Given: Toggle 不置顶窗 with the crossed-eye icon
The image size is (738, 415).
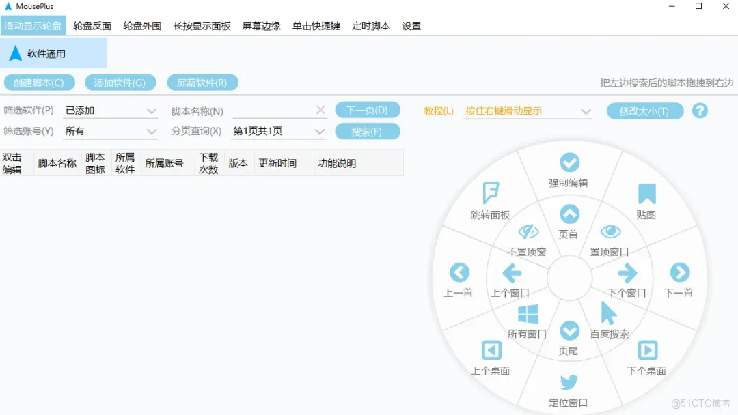Looking at the screenshot, I should pyautogui.click(x=530, y=231).
